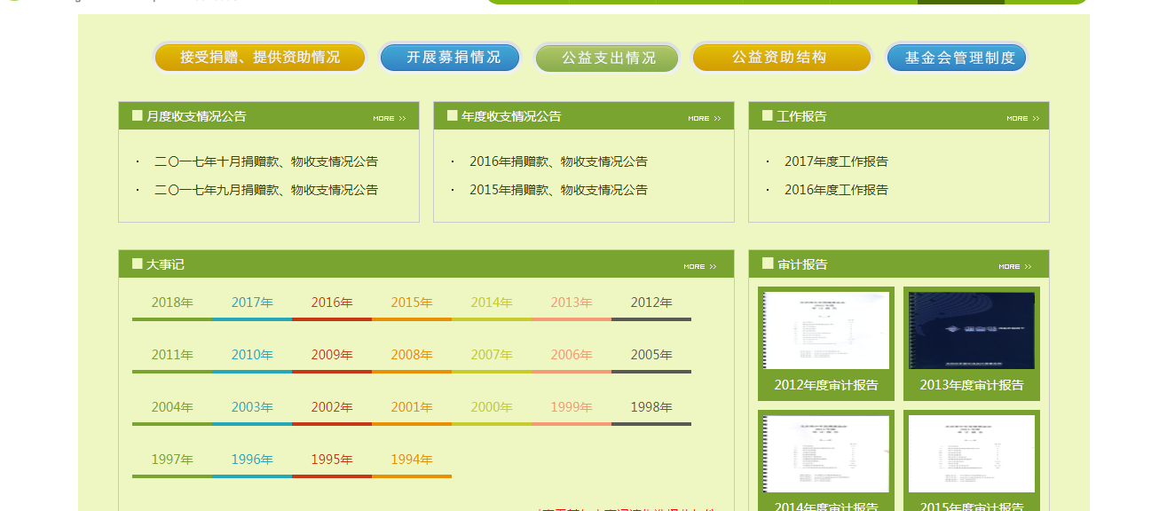The height and width of the screenshot is (511, 1167).
Task: Open MORE link in 月度收支情况公告 panel
Action: pyautogui.click(x=389, y=118)
